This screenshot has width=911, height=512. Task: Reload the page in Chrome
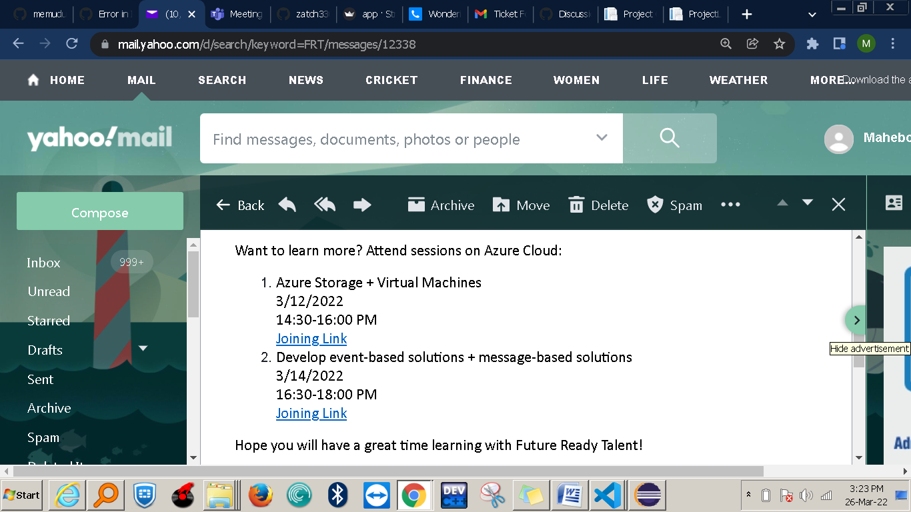(x=72, y=44)
